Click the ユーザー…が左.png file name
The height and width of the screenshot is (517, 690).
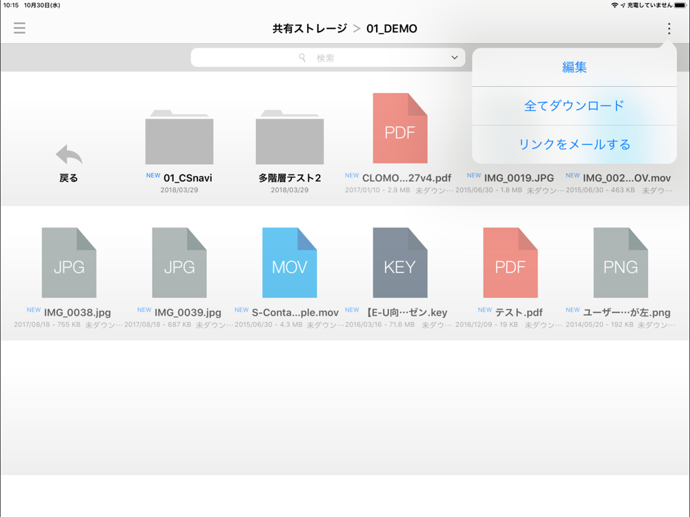[627, 312]
